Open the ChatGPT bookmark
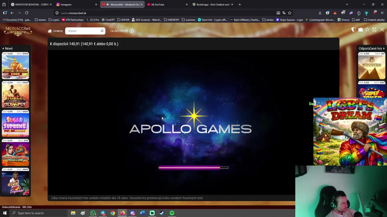 108,20
